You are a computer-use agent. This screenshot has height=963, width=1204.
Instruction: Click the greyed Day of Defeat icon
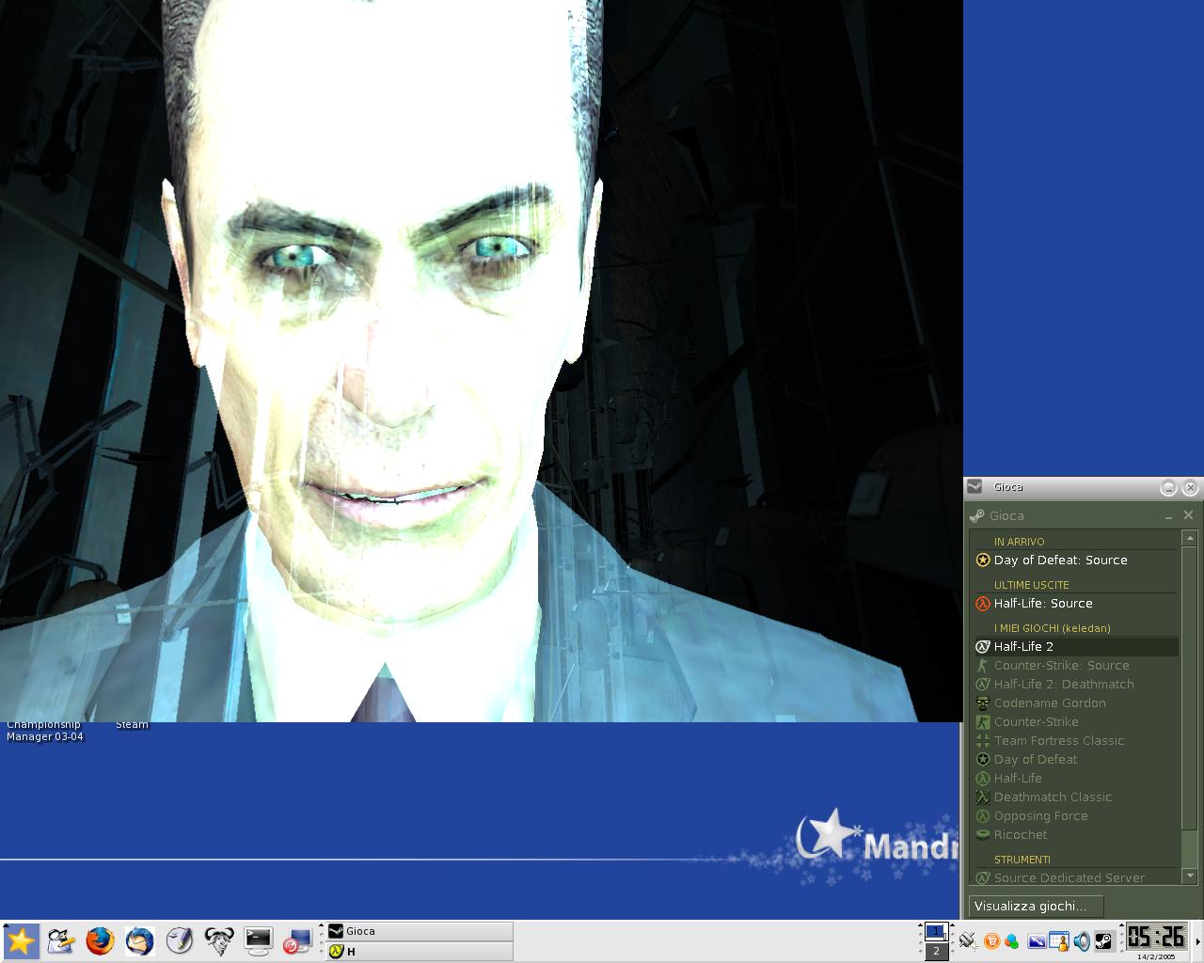pos(983,759)
